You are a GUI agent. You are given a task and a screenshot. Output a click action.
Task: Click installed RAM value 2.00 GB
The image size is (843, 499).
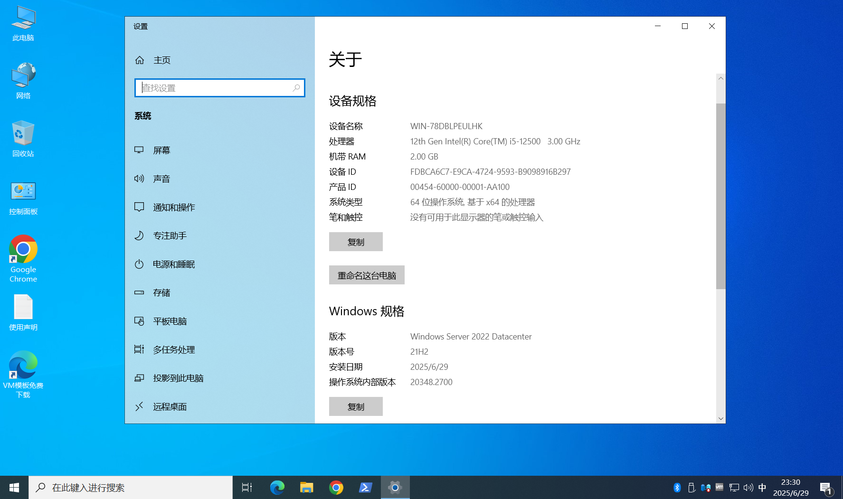[424, 157]
